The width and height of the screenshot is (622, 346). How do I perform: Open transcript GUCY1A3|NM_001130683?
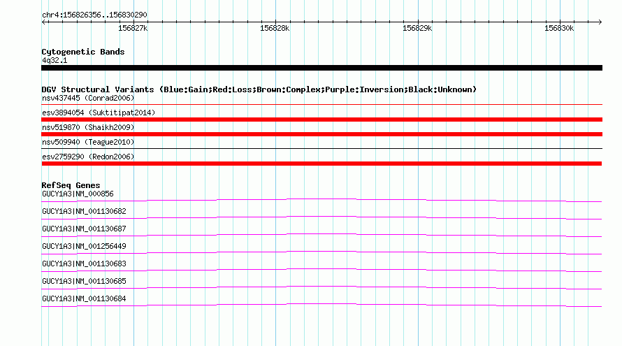click(x=84, y=264)
